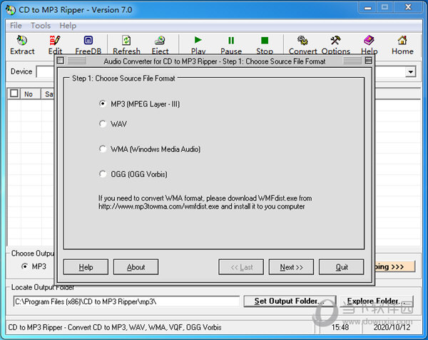Image resolution: width=428 pixels, height=340 pixels.
Task: Click the Explore Folder button
Action: point(377,301)
